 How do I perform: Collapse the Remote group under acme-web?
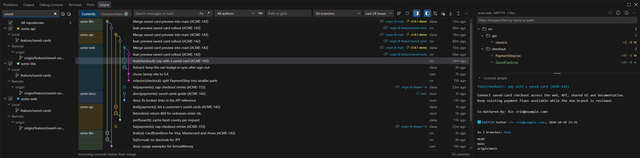pos(9,116)
